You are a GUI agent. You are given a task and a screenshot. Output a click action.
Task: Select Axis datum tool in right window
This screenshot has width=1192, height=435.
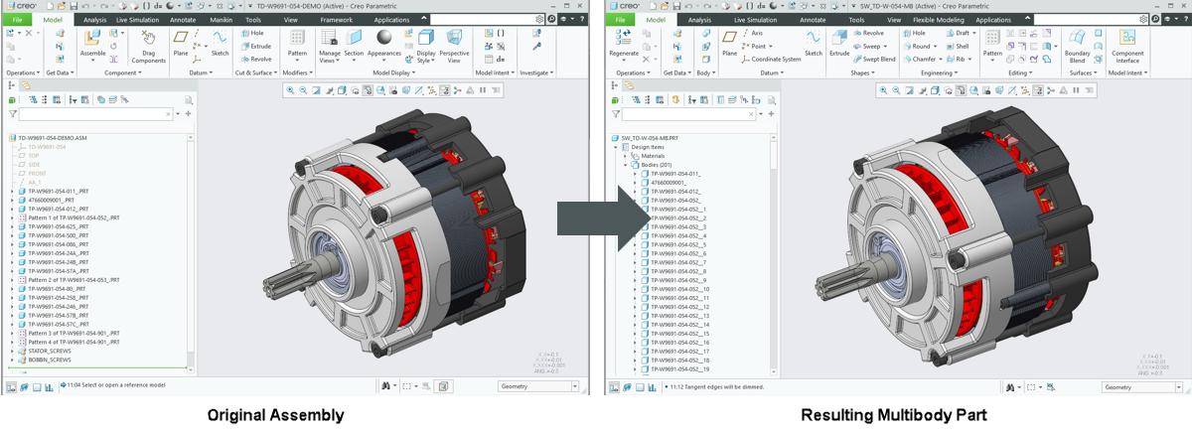pos(752,33)
